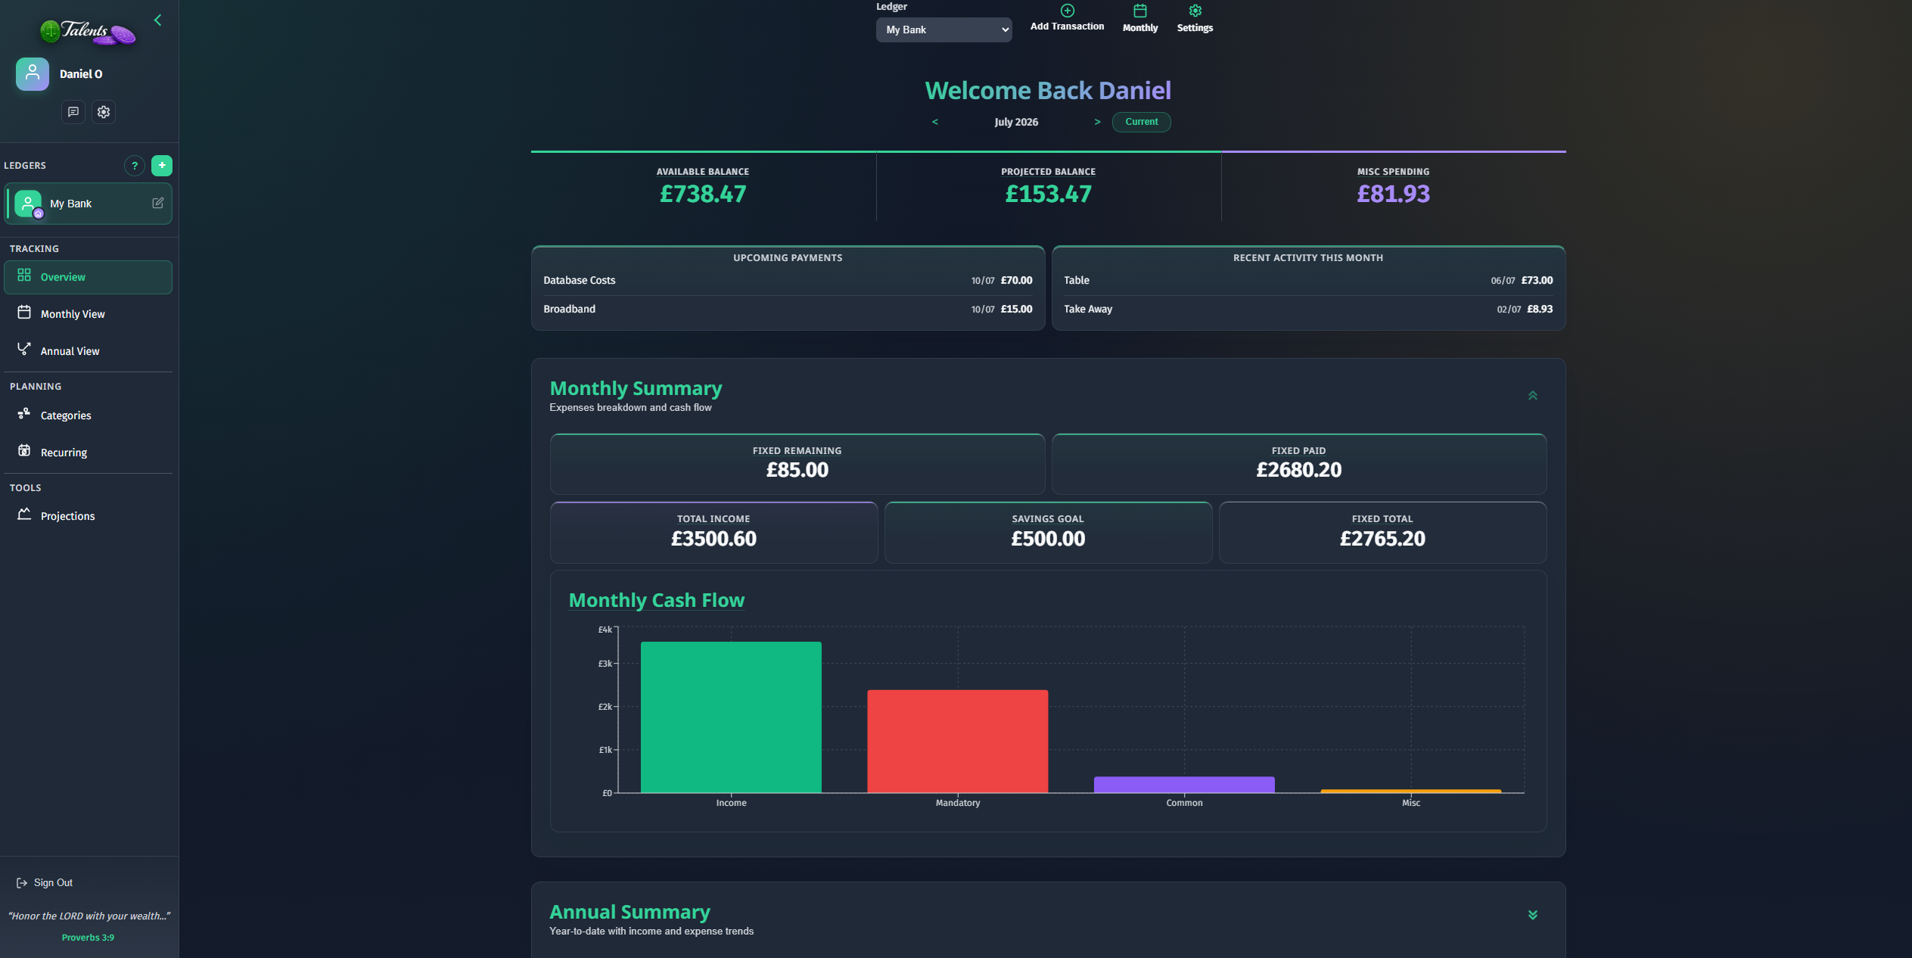Click the Database Costs upcoming payment

[788, 280]
